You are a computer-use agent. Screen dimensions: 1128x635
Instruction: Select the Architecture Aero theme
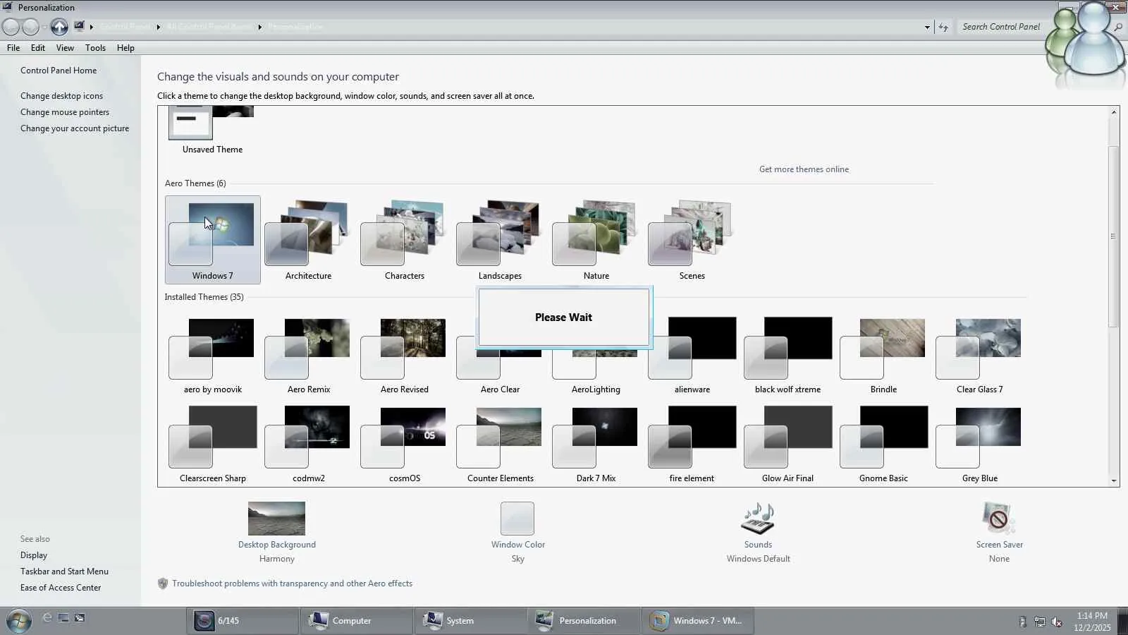click(x=308, y=240)
